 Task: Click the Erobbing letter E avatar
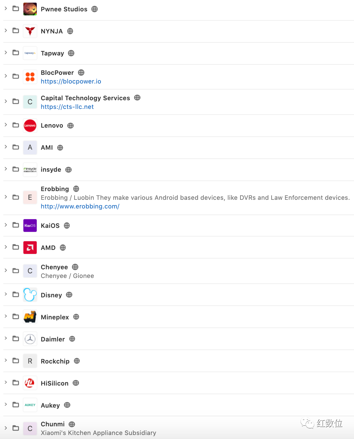[30, 197]
